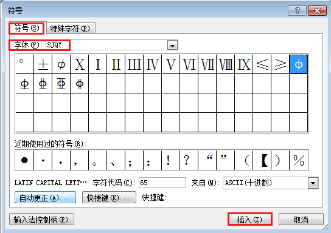Image resolution: width=331 pixels, height=233 pixels.
Task: Select the recent right double quote ”
Action: click(x=226, y=160)
